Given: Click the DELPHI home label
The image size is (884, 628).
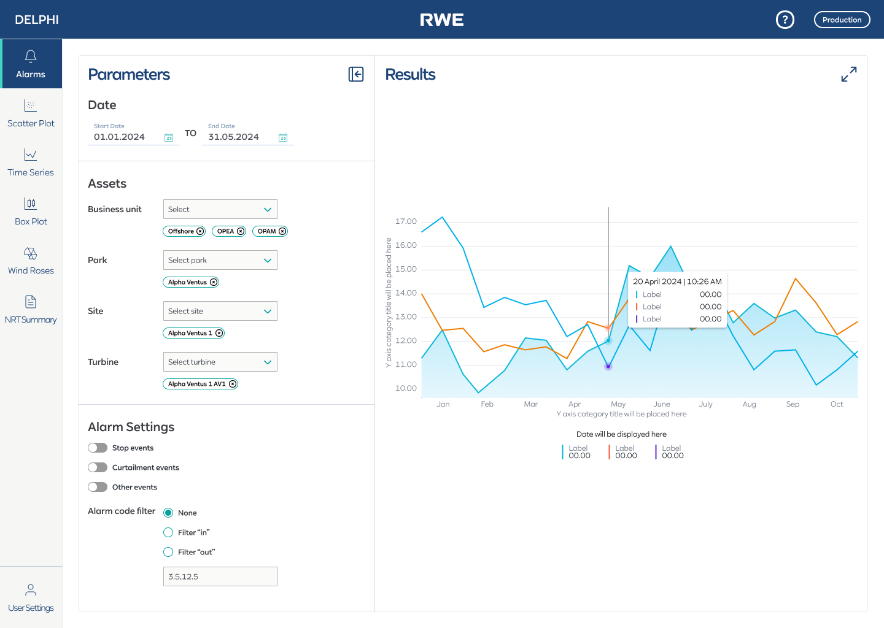Looking at the screenshot, I should (37, 19).
